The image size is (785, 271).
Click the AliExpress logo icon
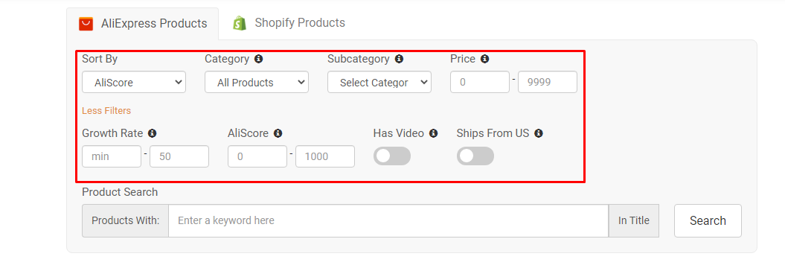coord(86,24)
